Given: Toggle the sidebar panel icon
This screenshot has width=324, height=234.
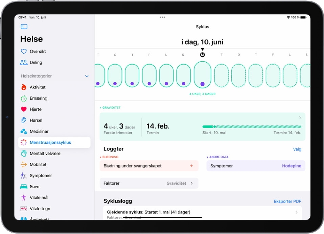Looking at the screenshot, I should click(24, 27).
